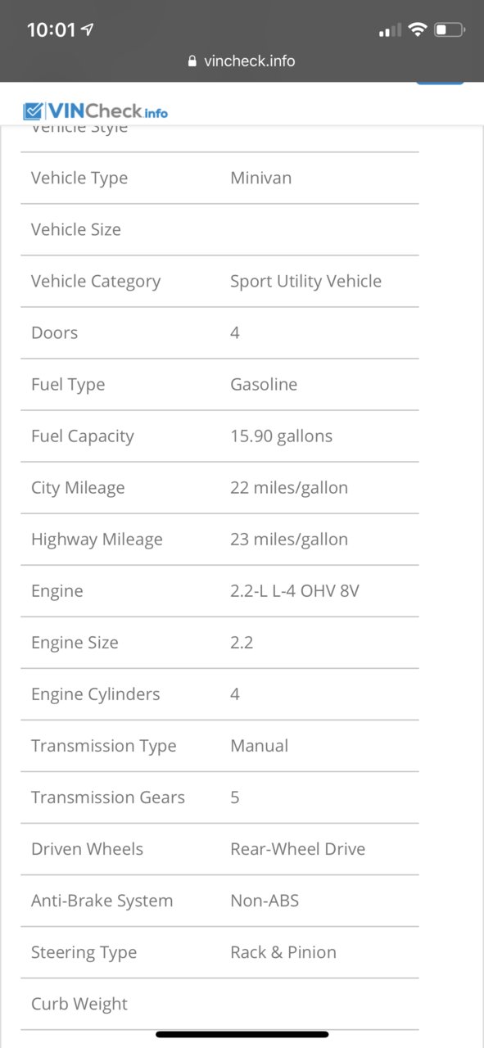Tap the 23 miles/gallon highway value
The width and height of the screenshot is (484, 1048).
[x=289, y=539]
